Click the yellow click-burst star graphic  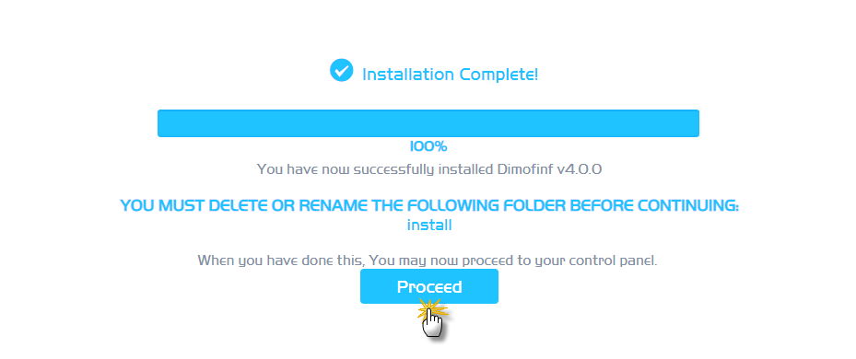tap(432, 309)
